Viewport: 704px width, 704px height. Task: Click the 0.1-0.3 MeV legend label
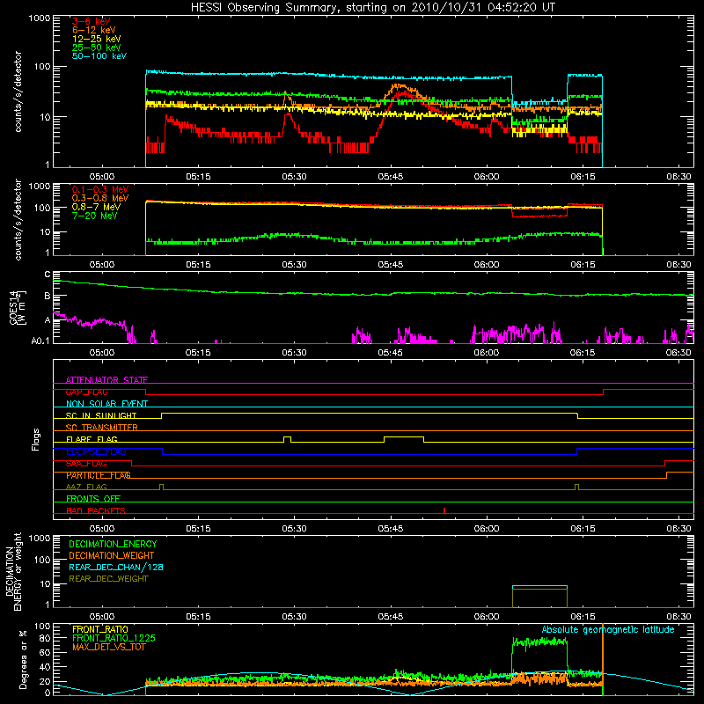[x=100, y=189]
